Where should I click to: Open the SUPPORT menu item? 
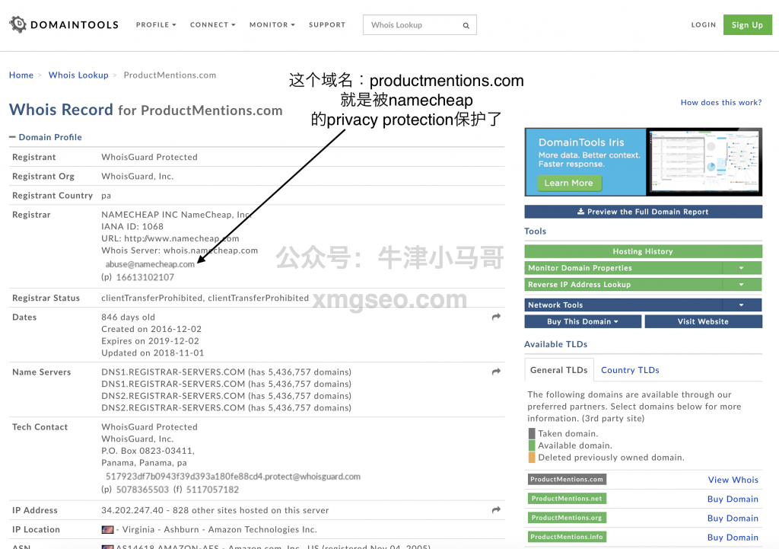[x=327, y=24]
